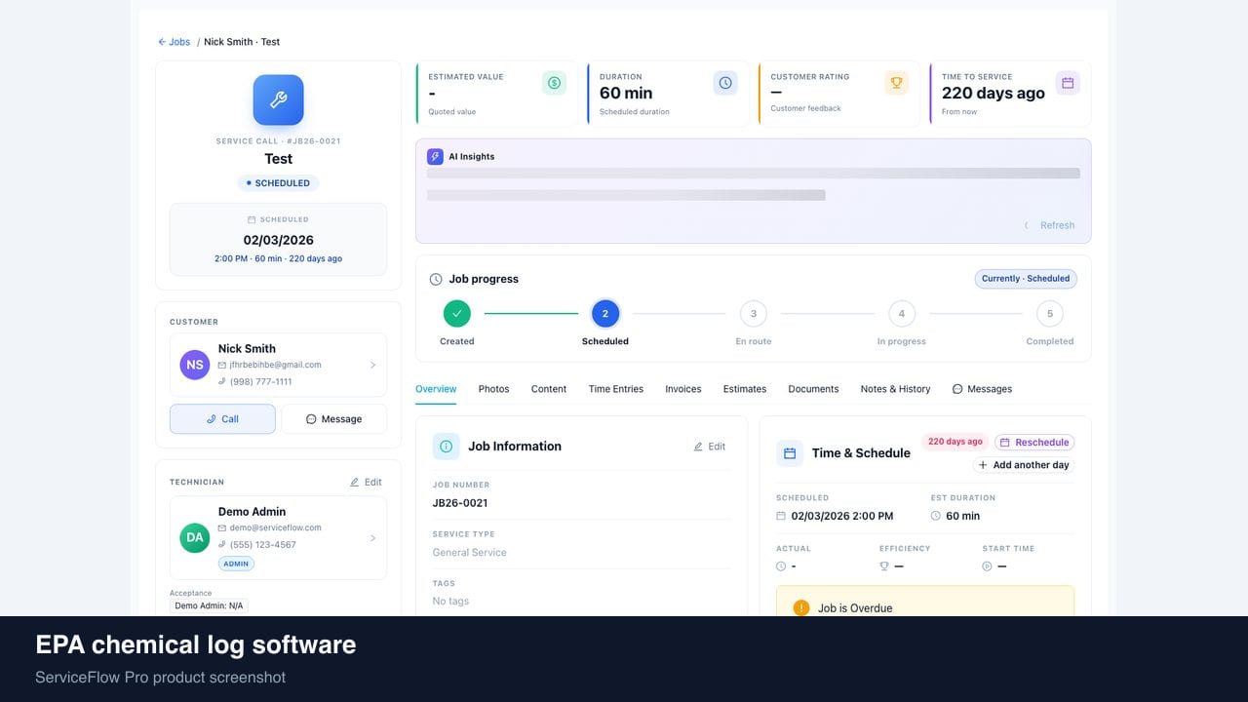Switch to the Photos tab

pyautogui.click(x=493, y=389)
